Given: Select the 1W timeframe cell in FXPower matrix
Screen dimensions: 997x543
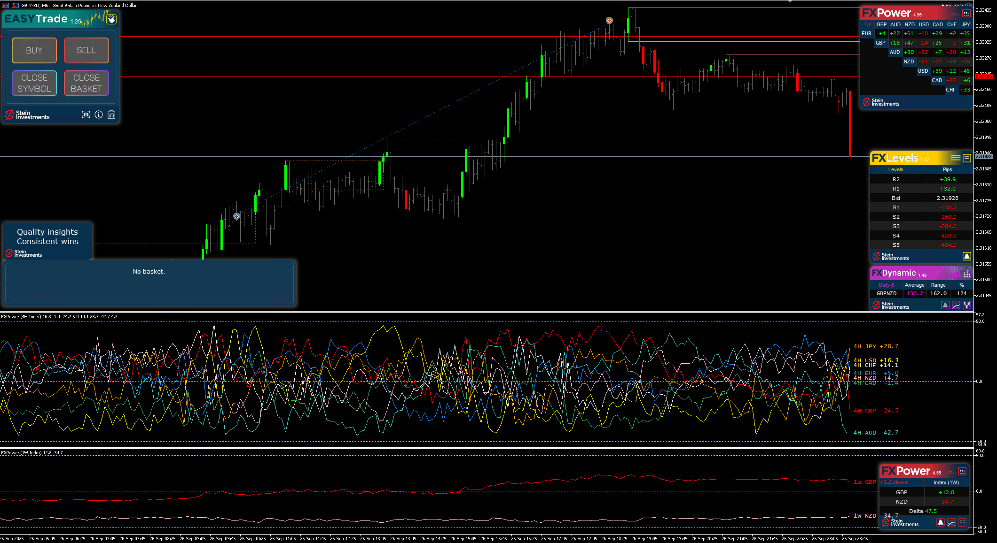Looking at the screenshot, I should 867,24.
